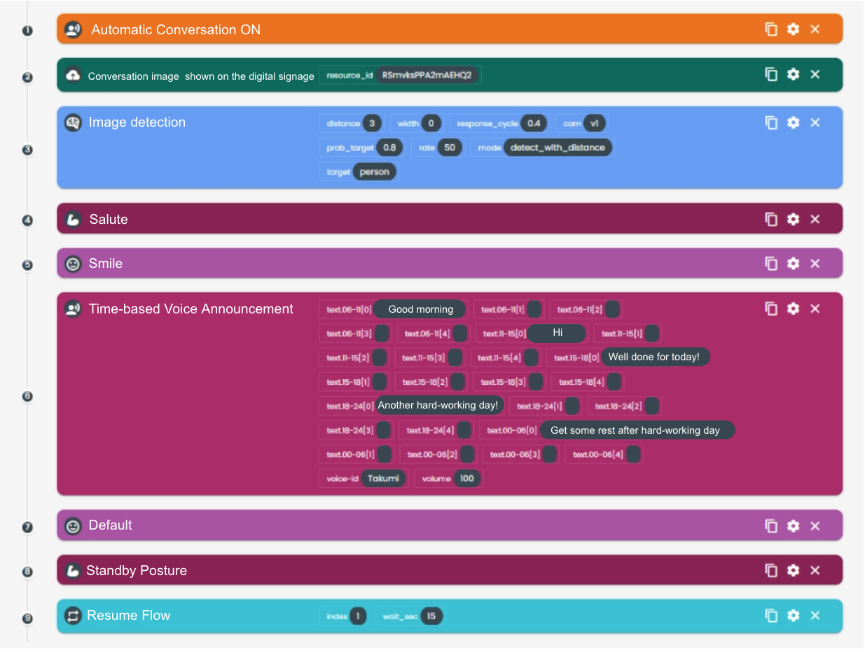Click the response_cycle value 0.4
This screenshot has height=652, width=865.
[x=534, y=124]
